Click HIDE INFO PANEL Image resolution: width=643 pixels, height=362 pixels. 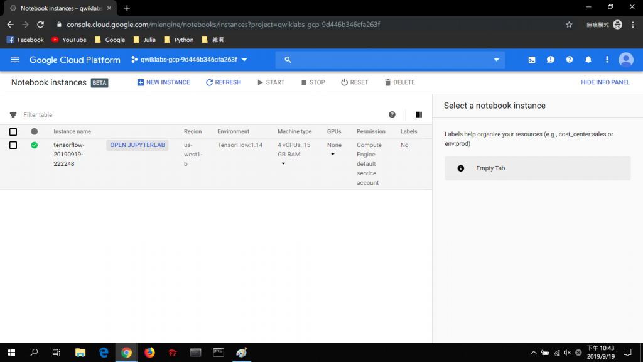[605, 82]
